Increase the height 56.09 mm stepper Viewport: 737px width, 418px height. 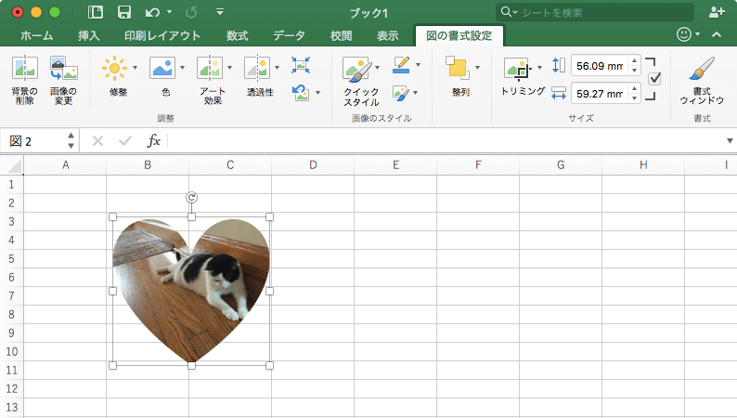[x=635, y=61]
